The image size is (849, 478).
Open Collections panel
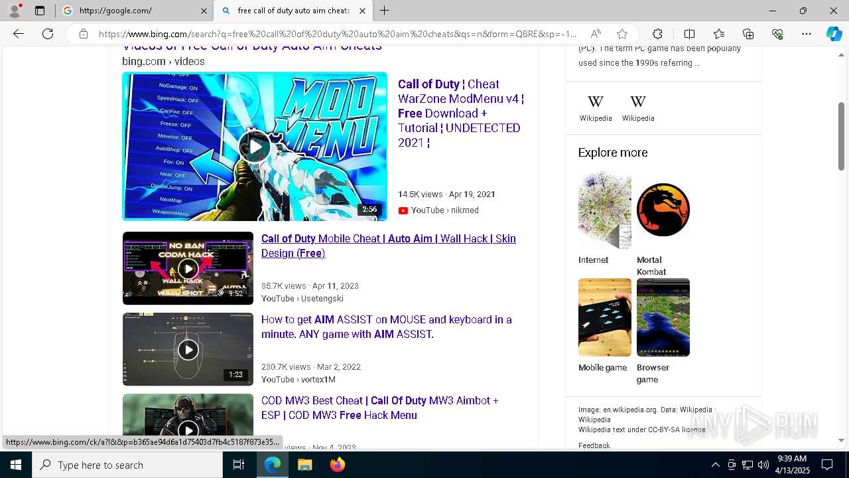(x=748, y=34)
